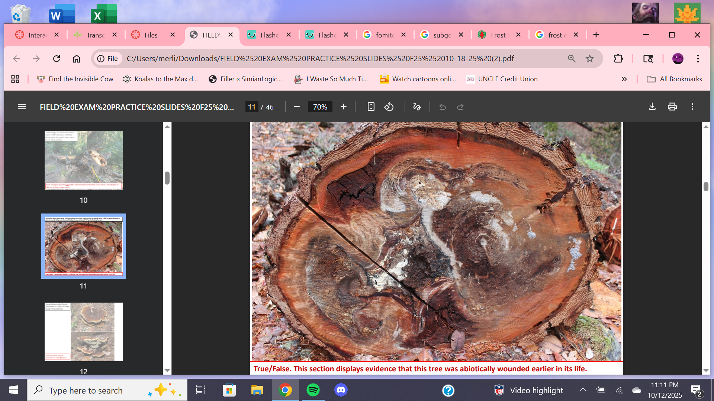Download the PDF file
Viewport: 714px width, 401px height.
tap(652, 107)
